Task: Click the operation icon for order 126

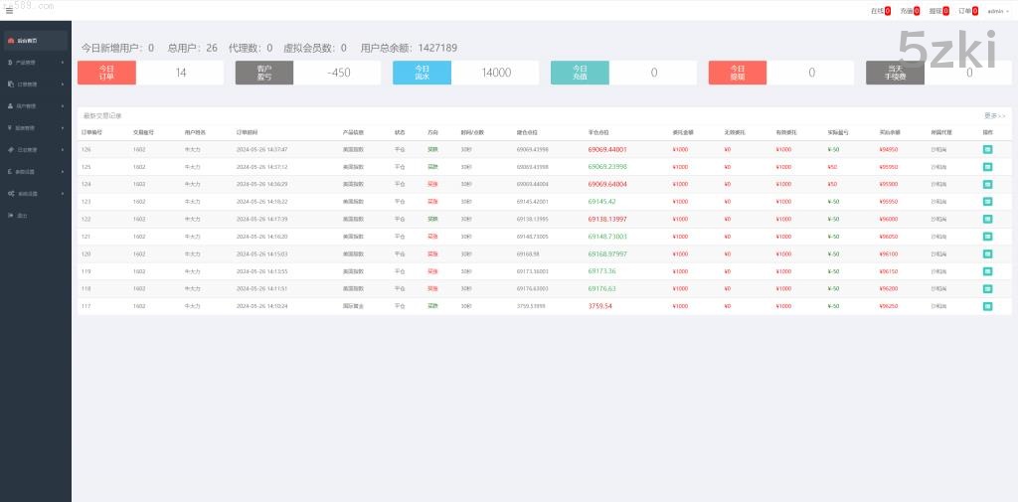Action: (x=987, y=149)
